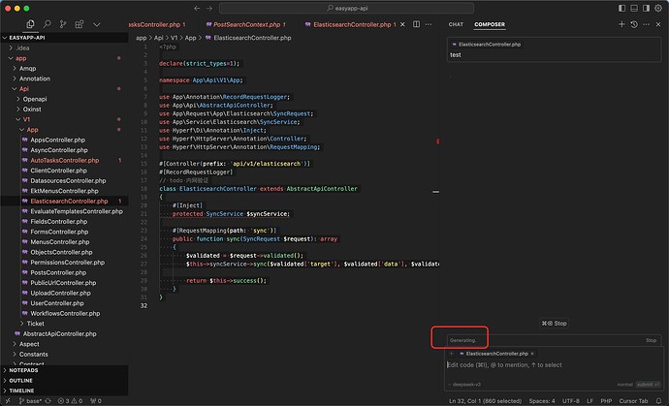669x406 pixels.
Task: Expand the Oxinst folder
Action: click(64, 109)
